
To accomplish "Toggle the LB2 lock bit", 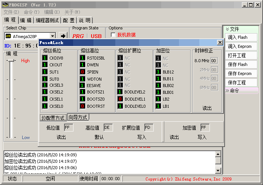I will [x=158, y=99].
